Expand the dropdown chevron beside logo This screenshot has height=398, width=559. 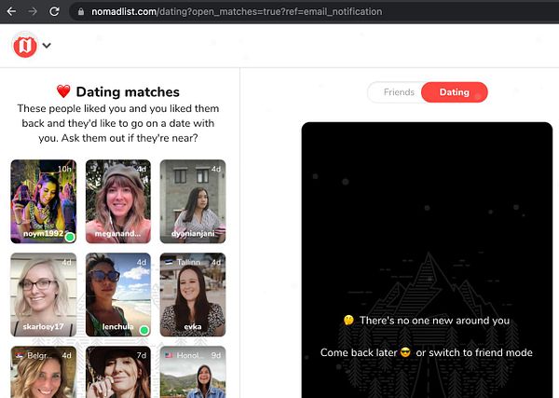[x=47, y=46]
